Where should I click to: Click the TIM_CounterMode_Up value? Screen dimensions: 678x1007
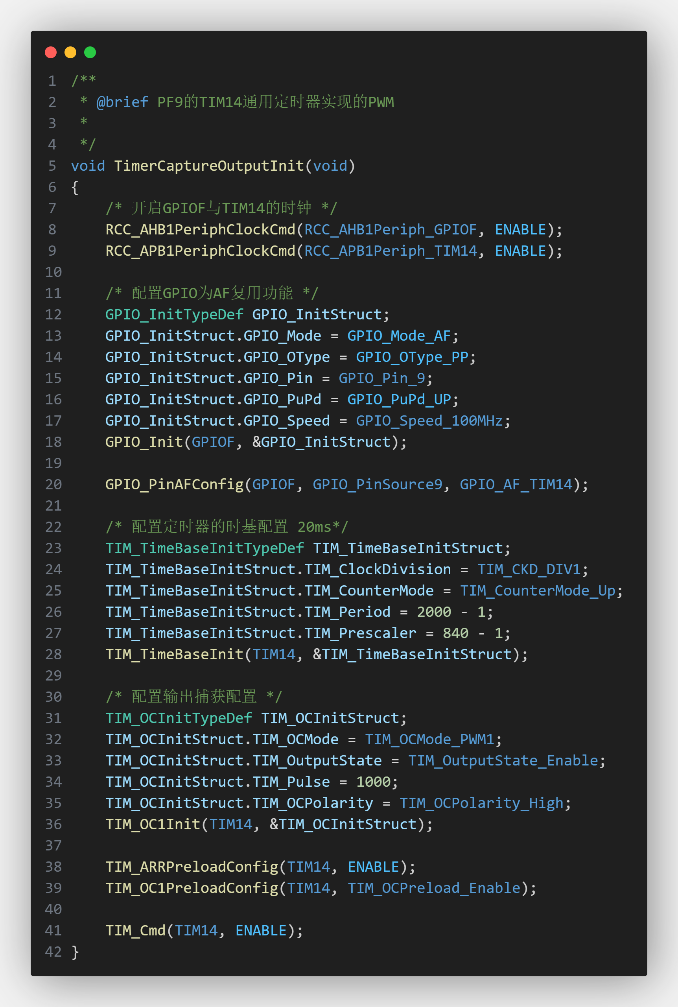pos(538,590)
